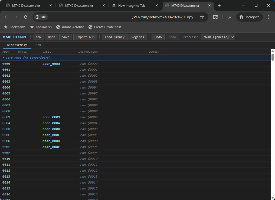Open the Chrome three-dot menu
The image size is (275, 200).
[x=269, y=17]
